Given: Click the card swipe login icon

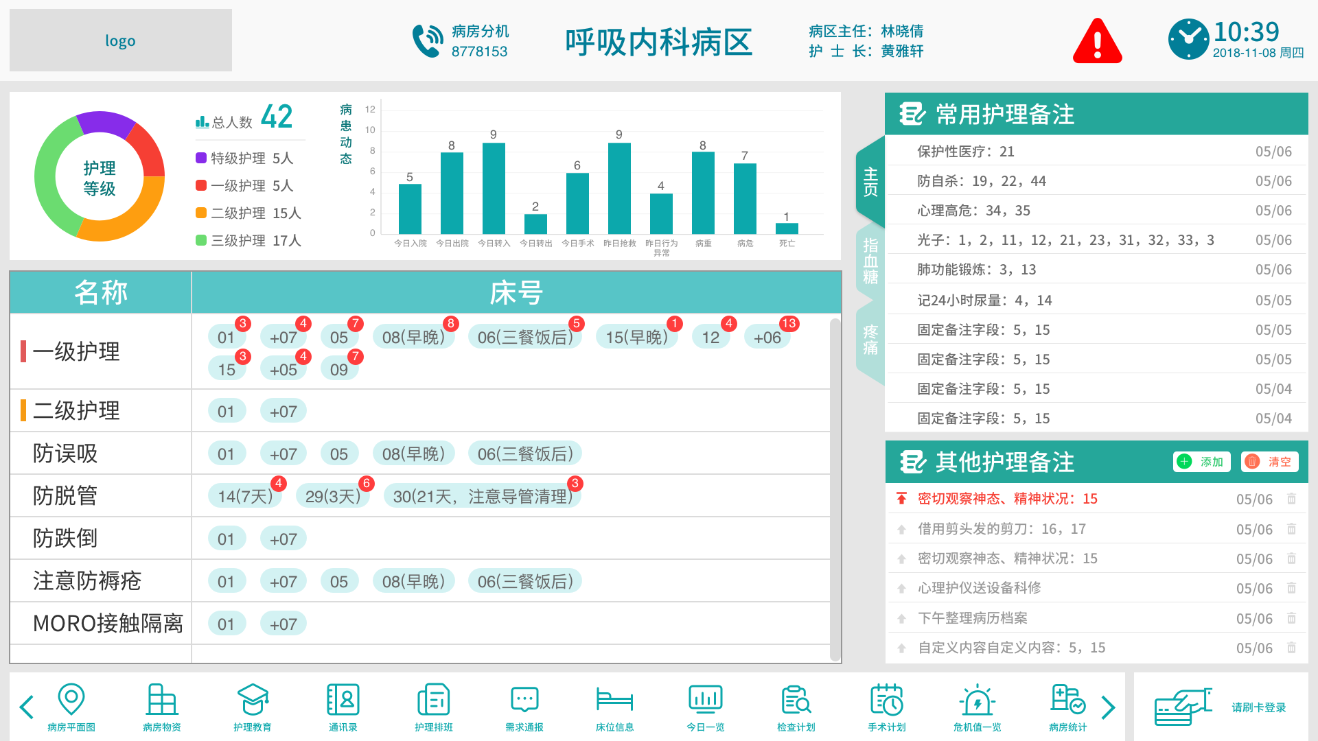Looking at the screenshot, I should point(1183,707).
